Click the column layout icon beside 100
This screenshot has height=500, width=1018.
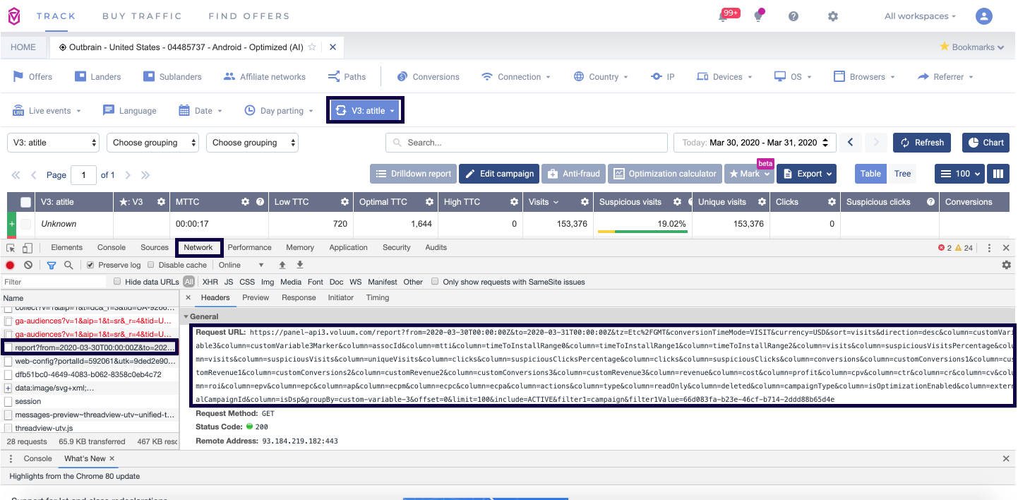click(998, 174)
